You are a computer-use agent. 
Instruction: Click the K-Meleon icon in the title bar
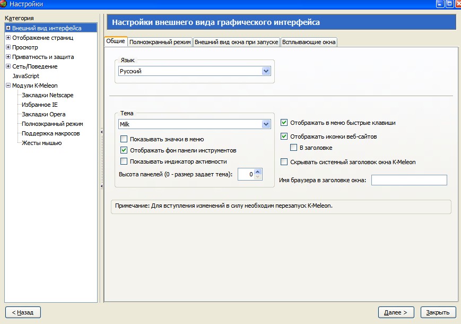click(4, 4)
